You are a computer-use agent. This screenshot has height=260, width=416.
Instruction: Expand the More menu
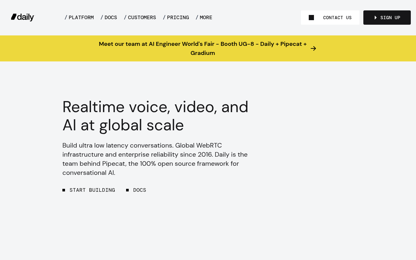coord(204,18)
